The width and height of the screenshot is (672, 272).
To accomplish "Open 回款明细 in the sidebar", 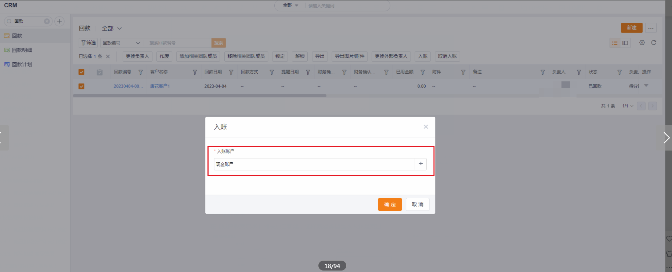I will click(35, 50).
